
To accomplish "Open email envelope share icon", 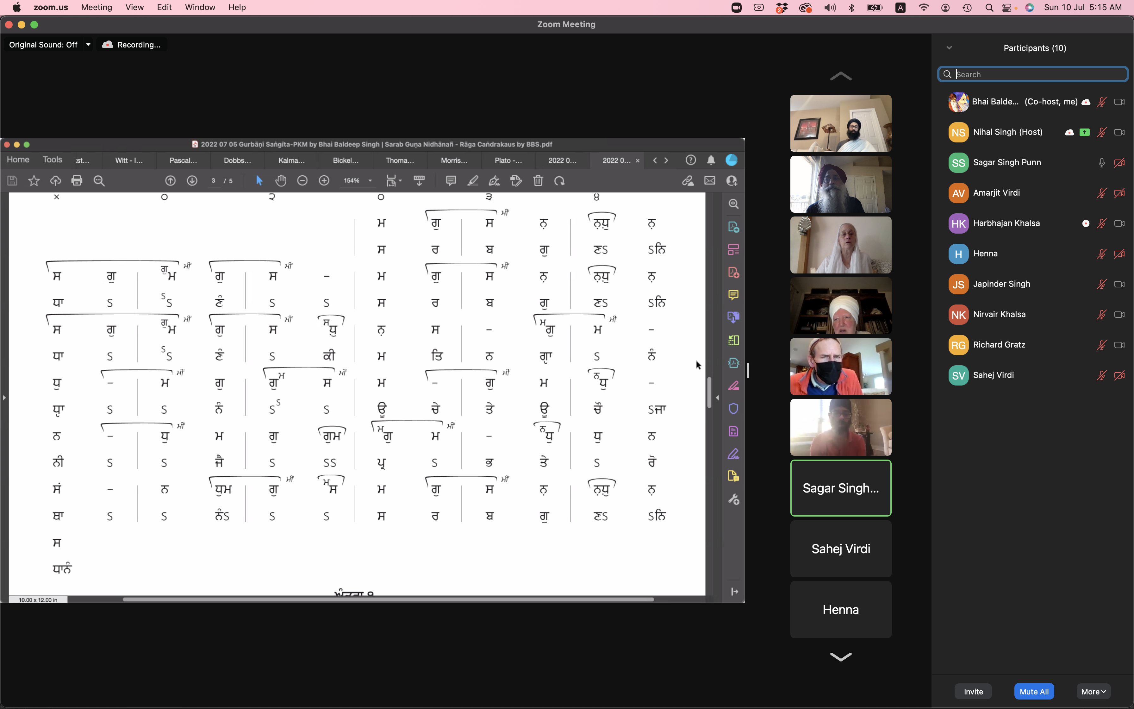I will pyautogui.click(x=709, y=180).
